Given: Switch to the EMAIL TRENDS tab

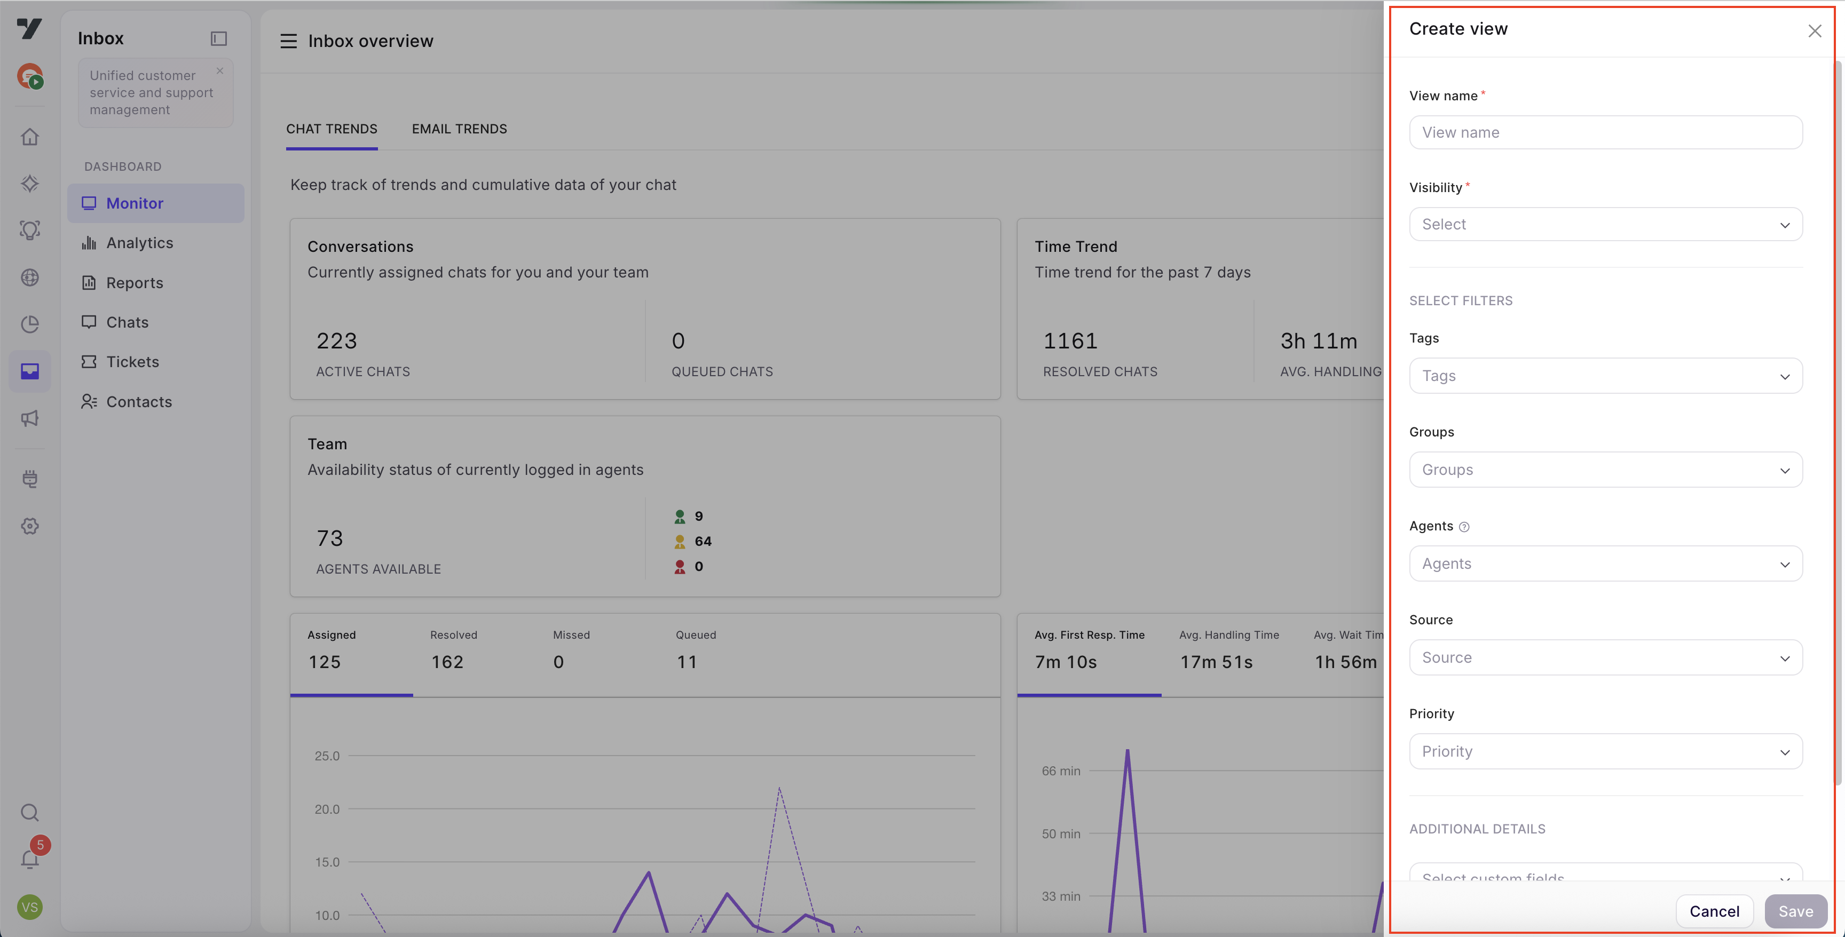Looking at the screenshot, I should coord(459,129).
